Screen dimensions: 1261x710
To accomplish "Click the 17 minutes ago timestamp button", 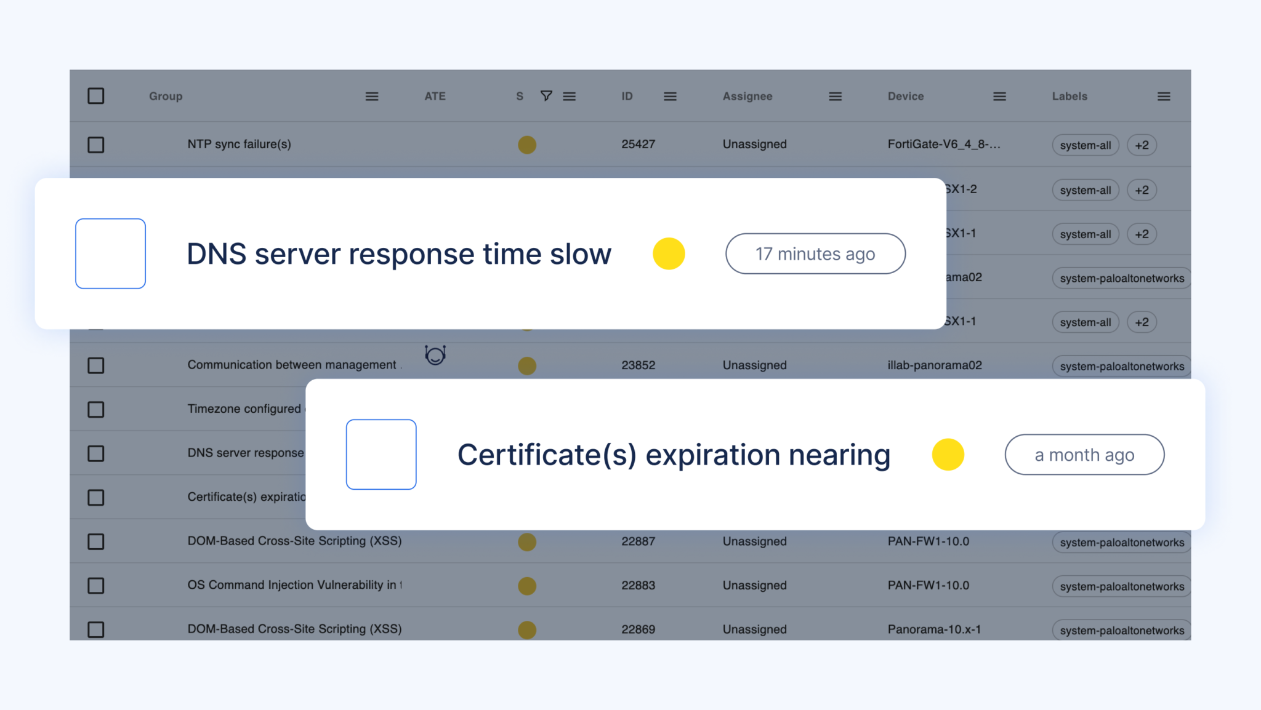I will coord(815,253).
